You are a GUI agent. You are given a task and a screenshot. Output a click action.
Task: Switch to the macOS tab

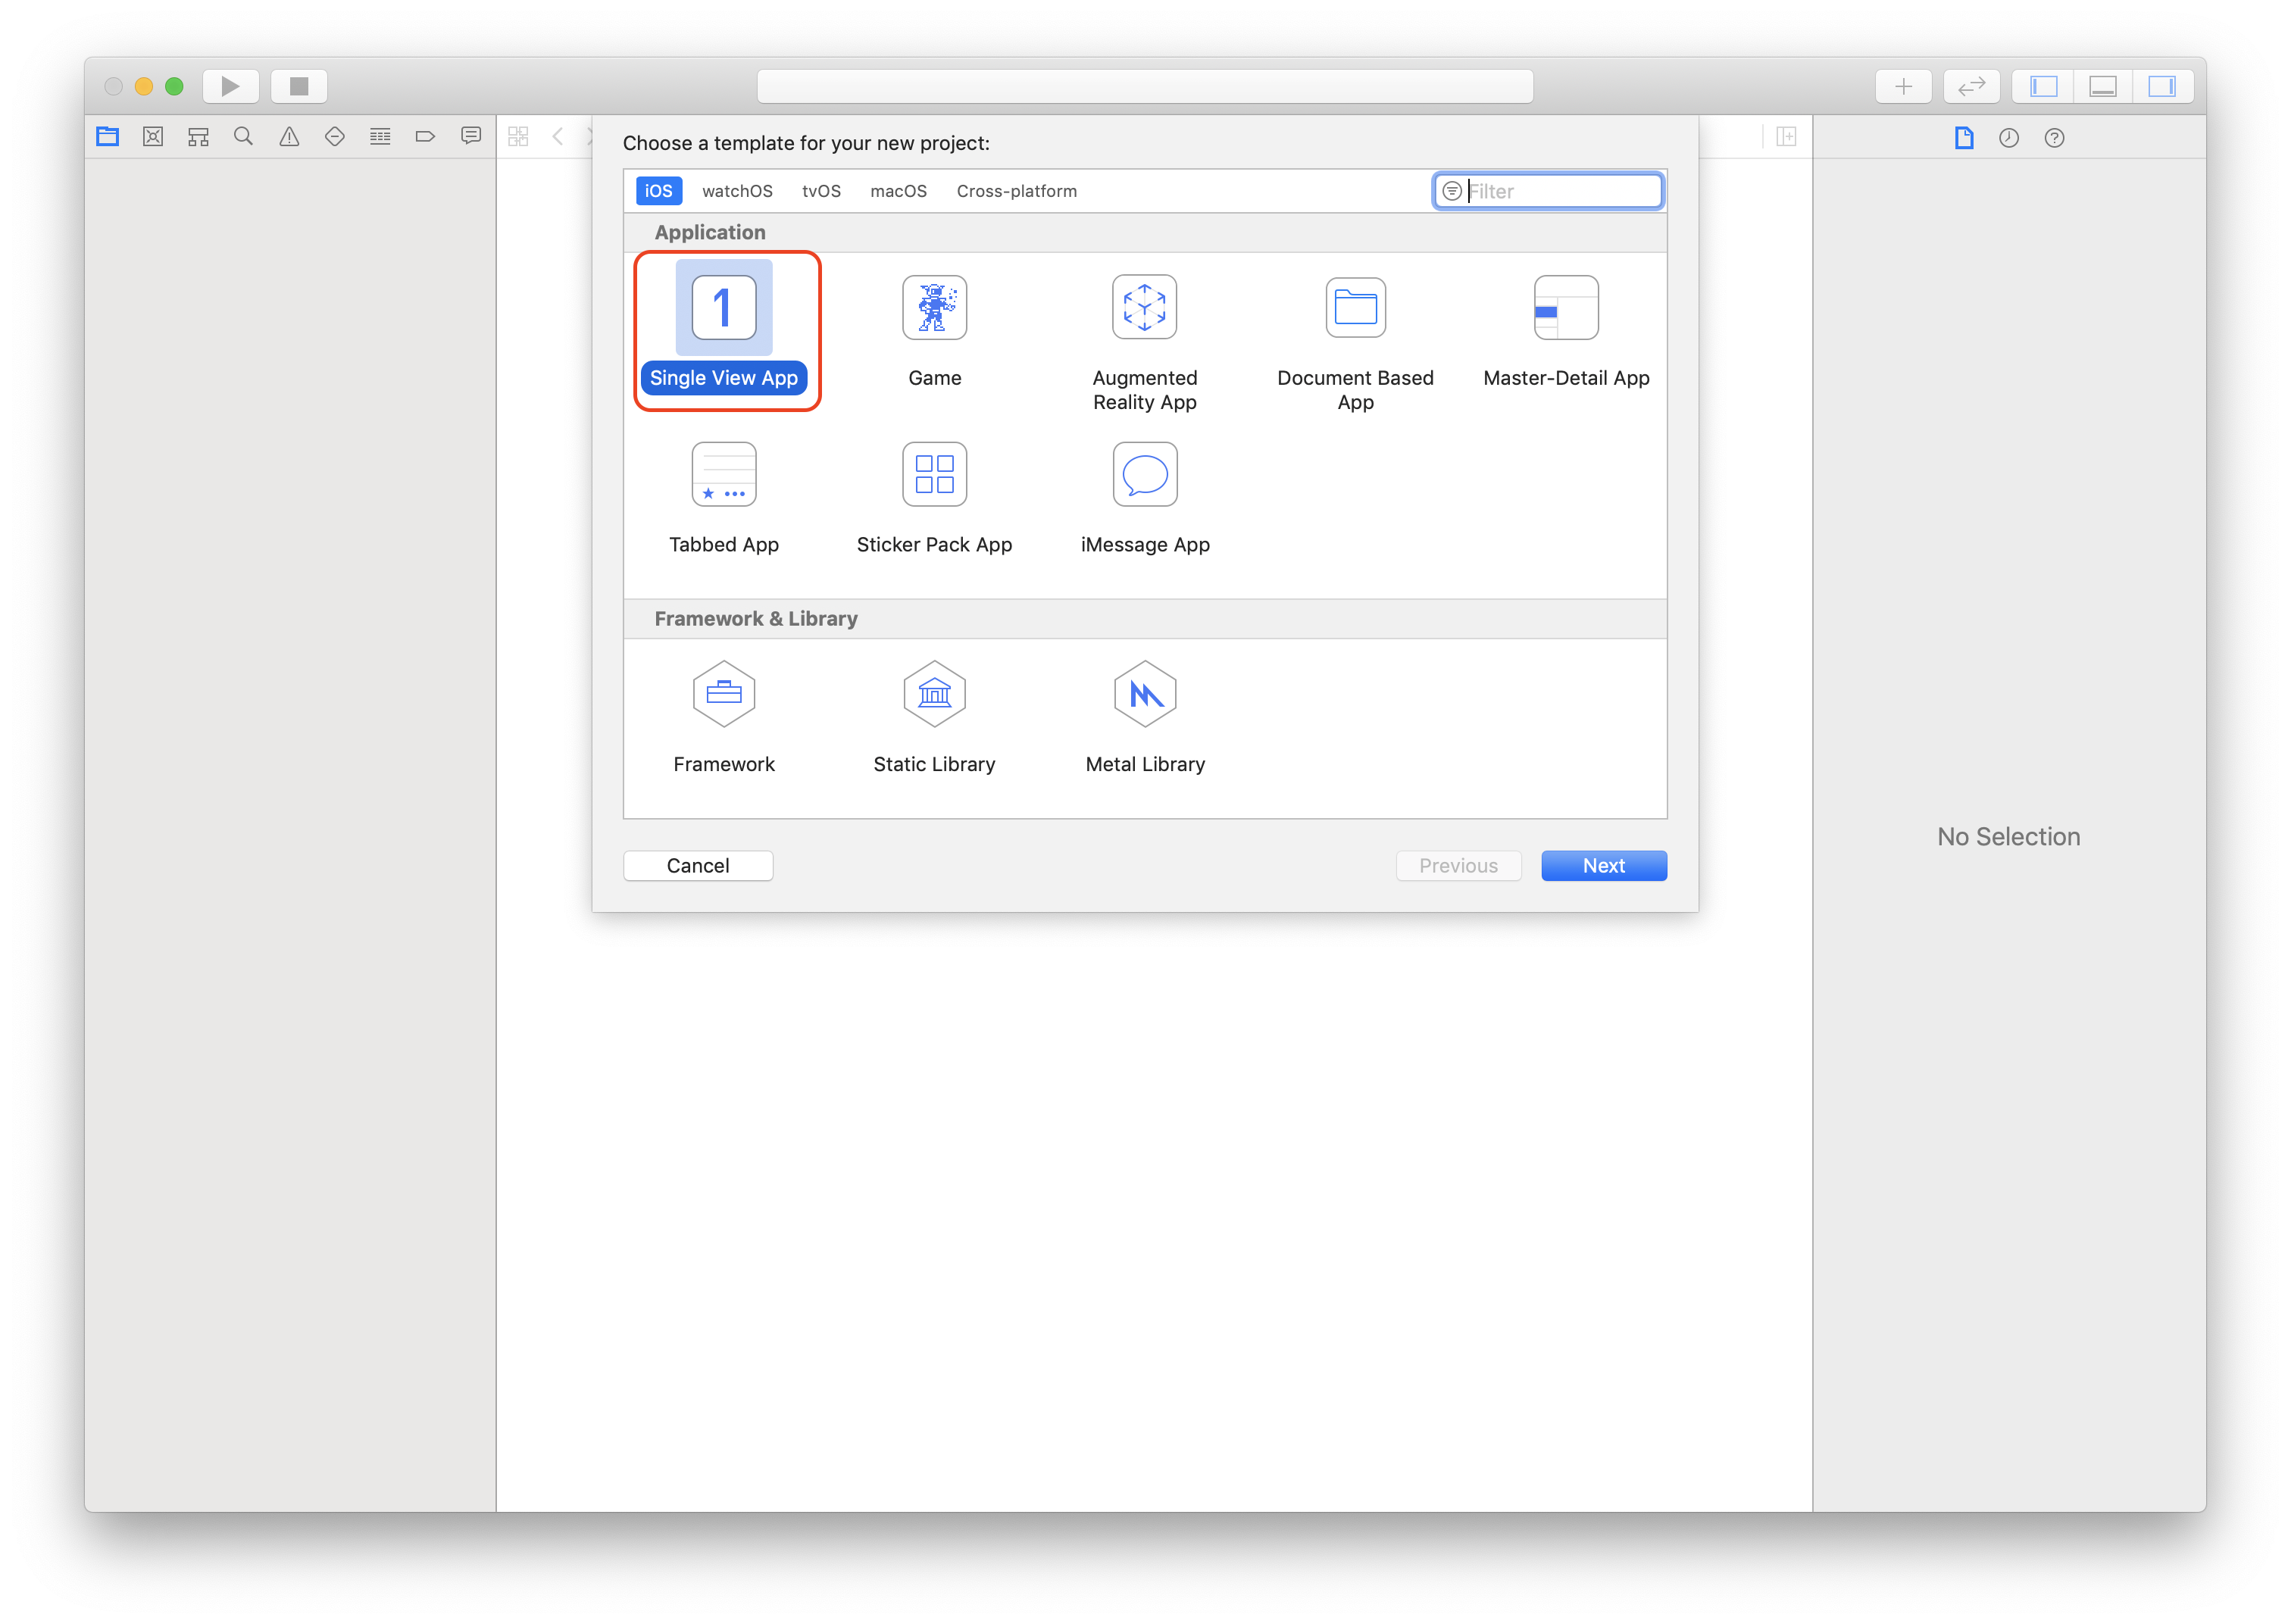pos(898,191)
